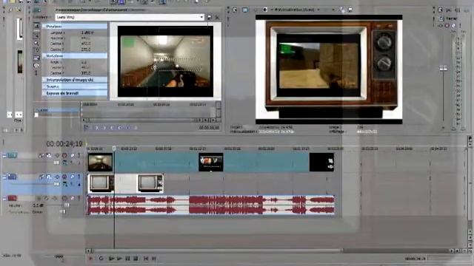The image size is (474, 266).
Task: Select the hallway video clip thumbnail on timeline
Action: coord(101,162)
